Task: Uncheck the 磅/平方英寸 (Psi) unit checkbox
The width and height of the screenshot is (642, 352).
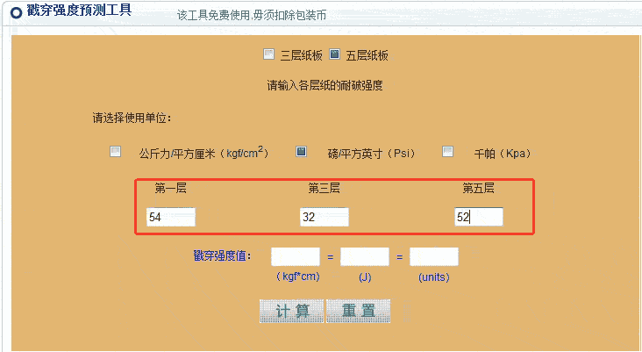Action: 301,151
